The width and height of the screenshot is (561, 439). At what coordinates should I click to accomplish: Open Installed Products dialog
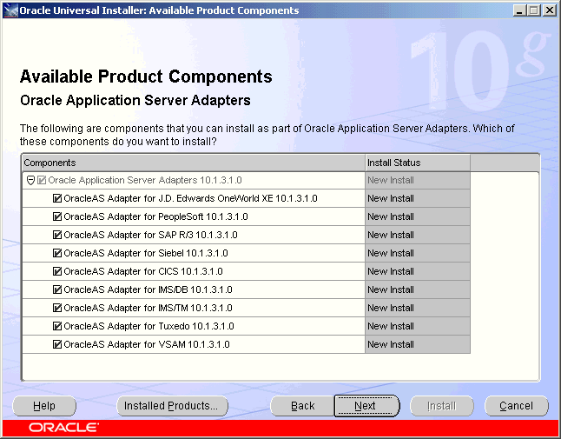click(172, 406)
